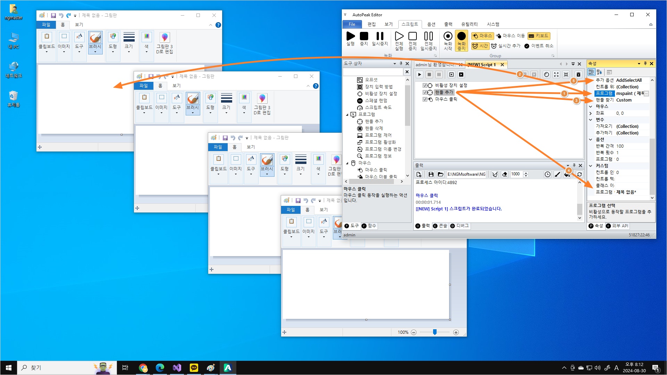Toggle the 마우스 클릭 script step checkbox
This screenshot has height=375, width=667.
425,99
